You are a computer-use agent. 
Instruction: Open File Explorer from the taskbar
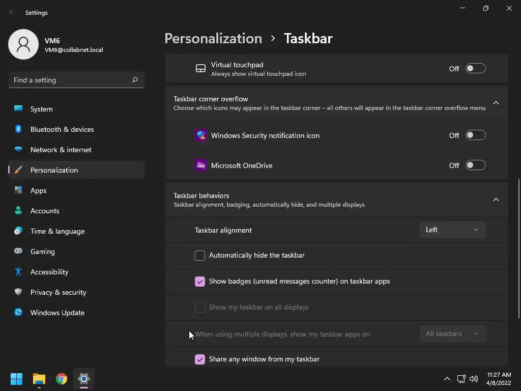39,379
